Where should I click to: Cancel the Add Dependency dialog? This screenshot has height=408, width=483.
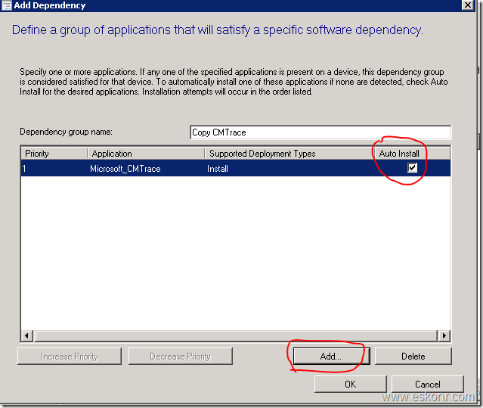(x=427, y=384)
